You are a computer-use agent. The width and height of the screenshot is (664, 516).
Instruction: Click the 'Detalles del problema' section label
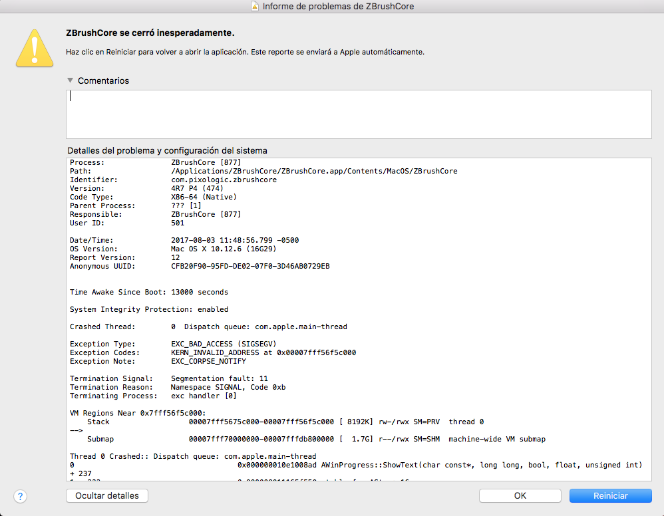[x=167, y=151]
